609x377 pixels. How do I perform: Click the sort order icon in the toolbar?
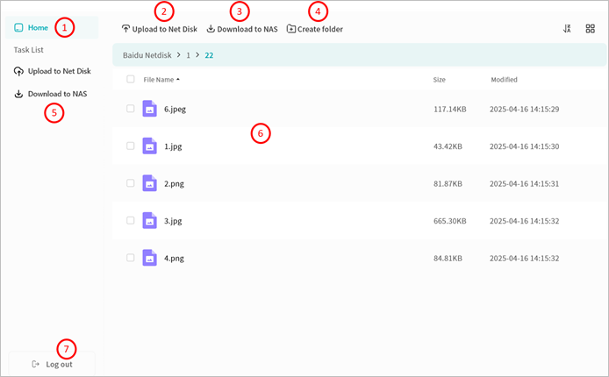pyautogui.click(x=568, y=29)
